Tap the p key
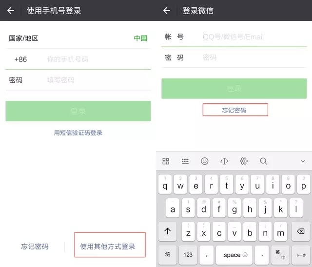The height and width of the screenshot is (267, 312). 304,184
